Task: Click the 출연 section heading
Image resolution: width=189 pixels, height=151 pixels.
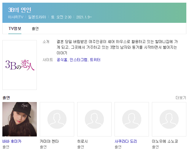Action: 6,98
